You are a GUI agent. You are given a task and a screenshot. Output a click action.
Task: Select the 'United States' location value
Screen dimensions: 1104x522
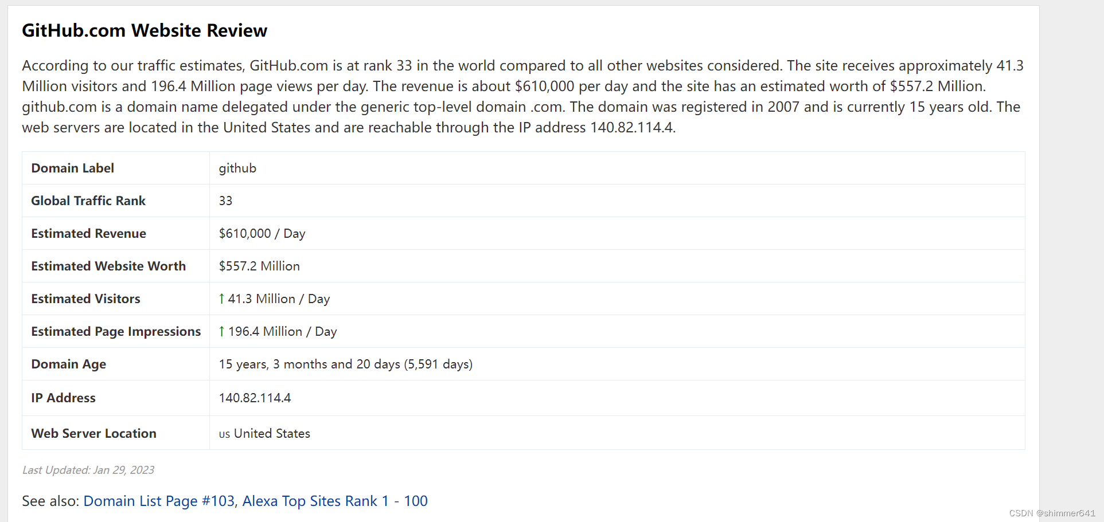(272, 434)
